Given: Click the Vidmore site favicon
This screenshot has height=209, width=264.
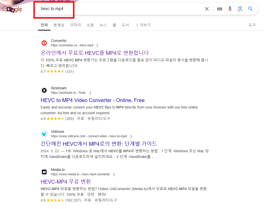Looking at the screenshot, I should pyautogui.click(x=44, y=134).
